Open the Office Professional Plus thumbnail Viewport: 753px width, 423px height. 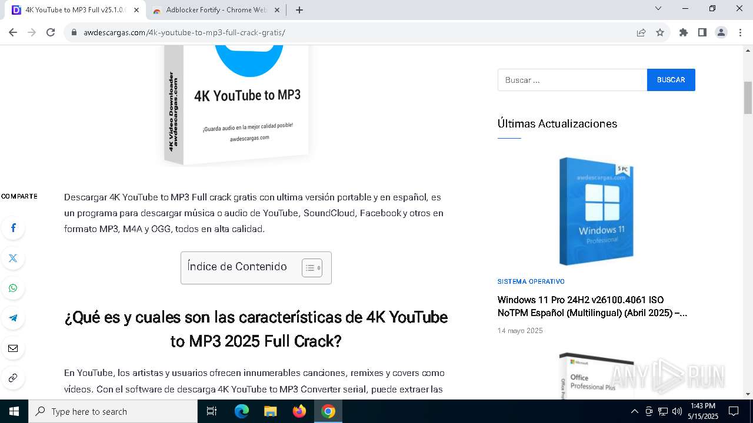(596, 376)
